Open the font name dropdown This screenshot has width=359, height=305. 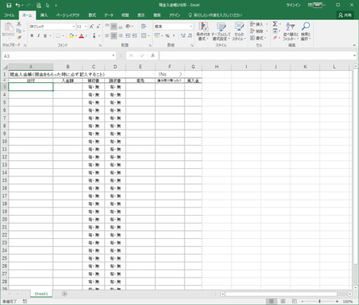(73, 27)
